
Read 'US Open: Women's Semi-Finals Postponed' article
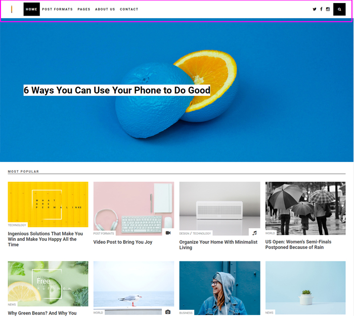click(298, 244)
